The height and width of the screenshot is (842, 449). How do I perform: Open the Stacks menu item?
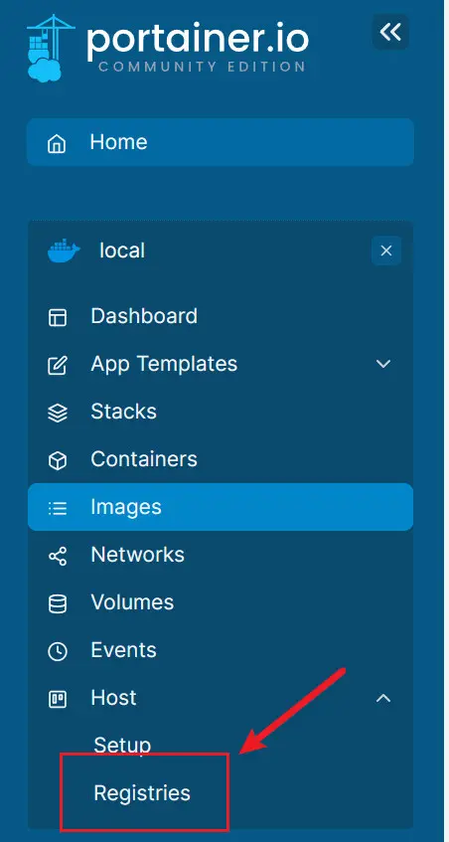pos(221,412)
